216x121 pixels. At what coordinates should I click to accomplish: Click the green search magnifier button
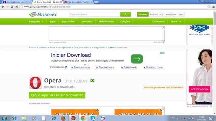pos(125,14)
